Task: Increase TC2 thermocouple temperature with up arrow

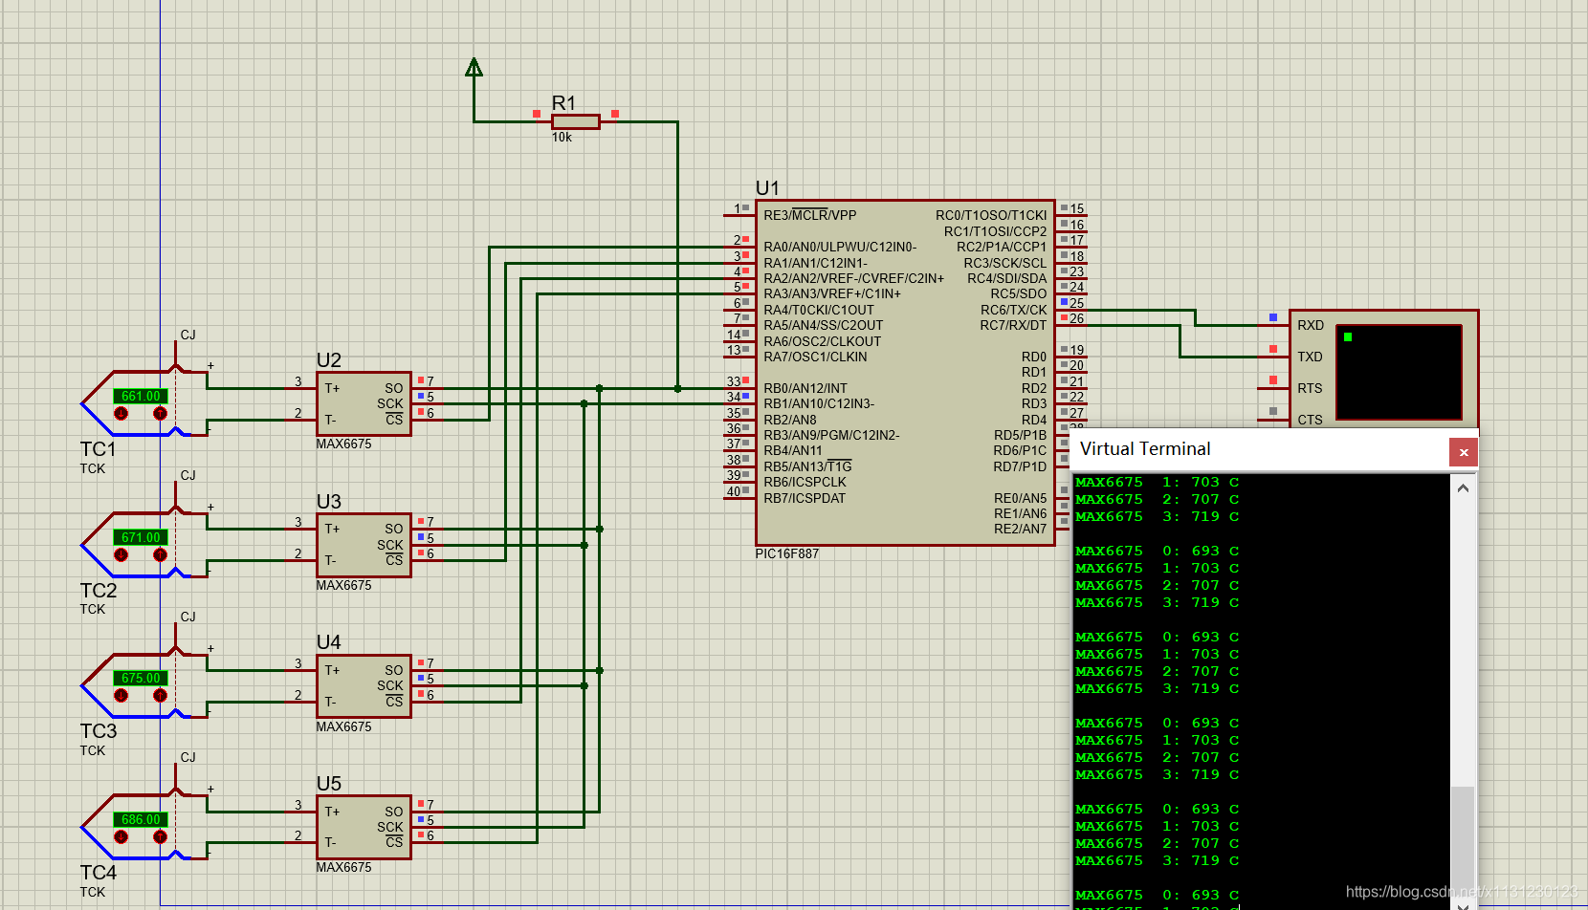Action: (x=160, y=554)
